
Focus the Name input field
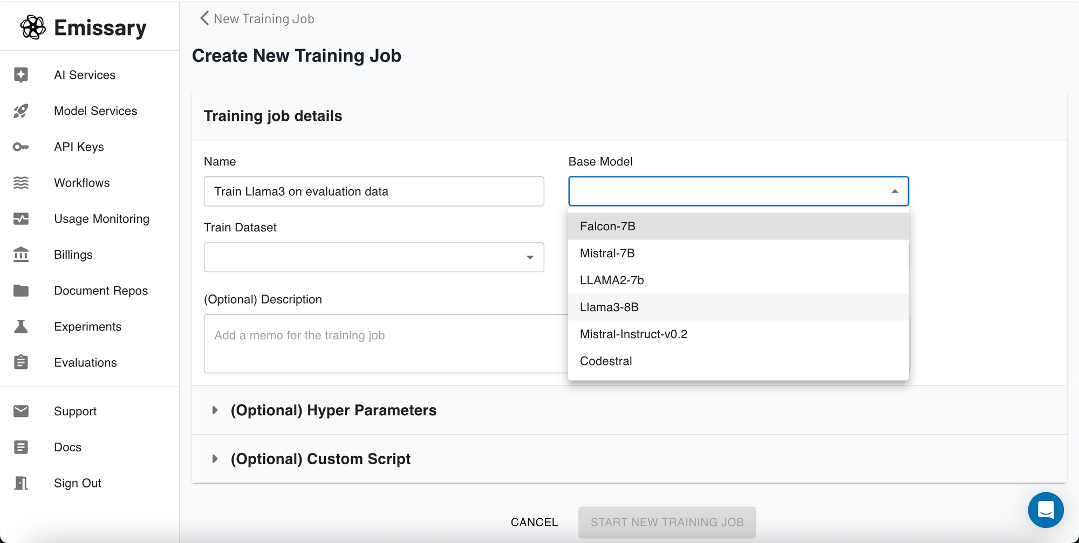tap(374, 191)
